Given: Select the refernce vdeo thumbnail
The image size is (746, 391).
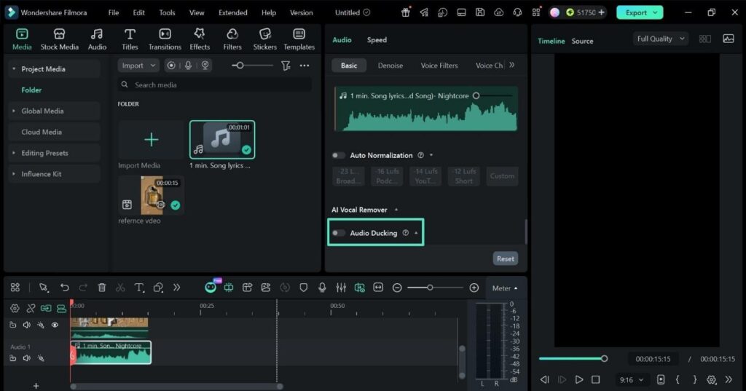Looking at the screenshot, I should pyautogui.click(x=152, y=195).
